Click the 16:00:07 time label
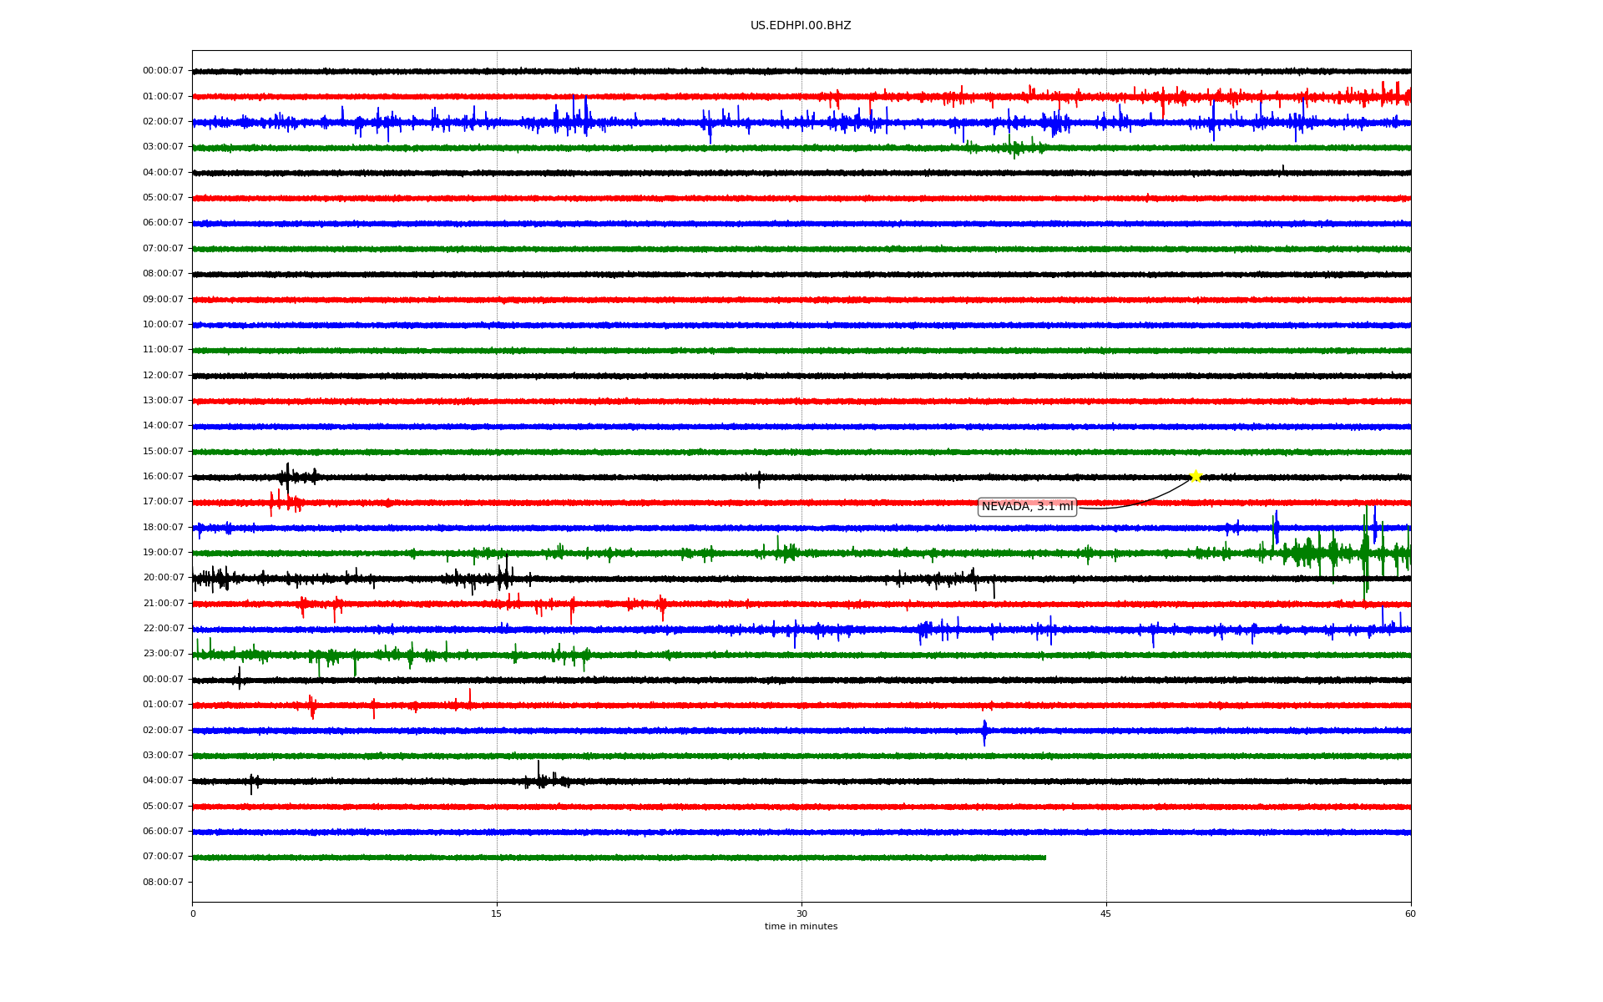The width and height of the screenshot is (1603, 1002). point(163,477)
